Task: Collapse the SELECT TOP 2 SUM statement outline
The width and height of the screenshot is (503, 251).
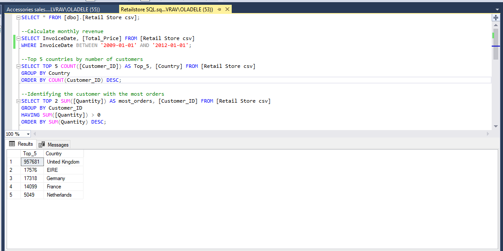Action: [18, 101]
